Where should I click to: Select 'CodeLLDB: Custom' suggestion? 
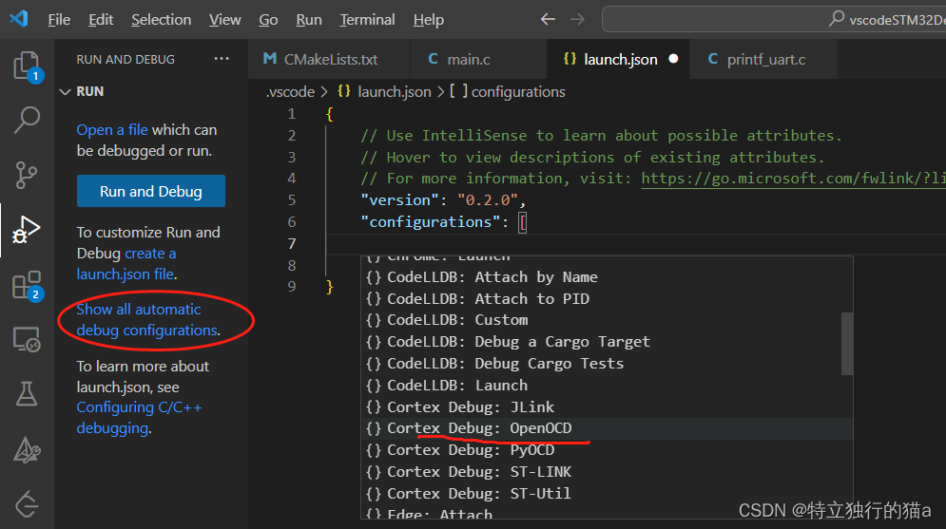tap(607, 320)
